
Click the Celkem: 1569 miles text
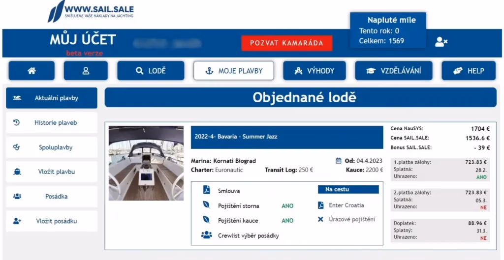(381, 41)
